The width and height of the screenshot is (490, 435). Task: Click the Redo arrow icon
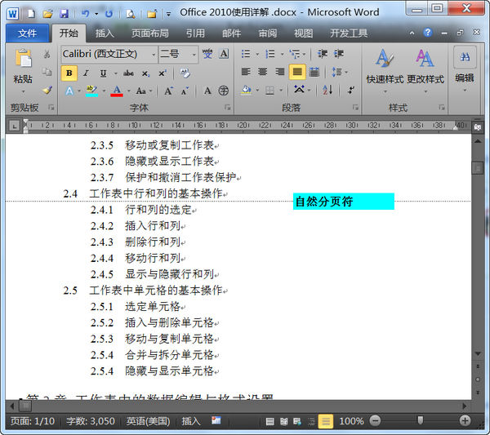pyautogui.click(x=109, y=14)
